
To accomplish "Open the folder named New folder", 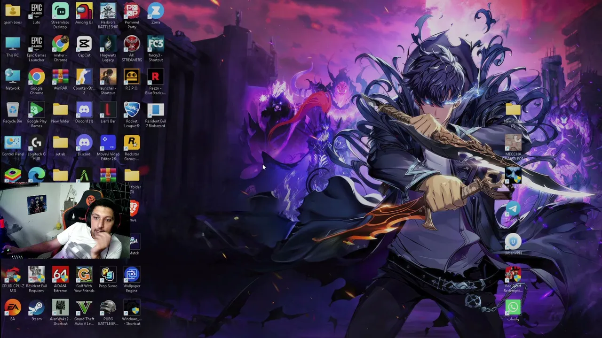I will click(60, 113).
